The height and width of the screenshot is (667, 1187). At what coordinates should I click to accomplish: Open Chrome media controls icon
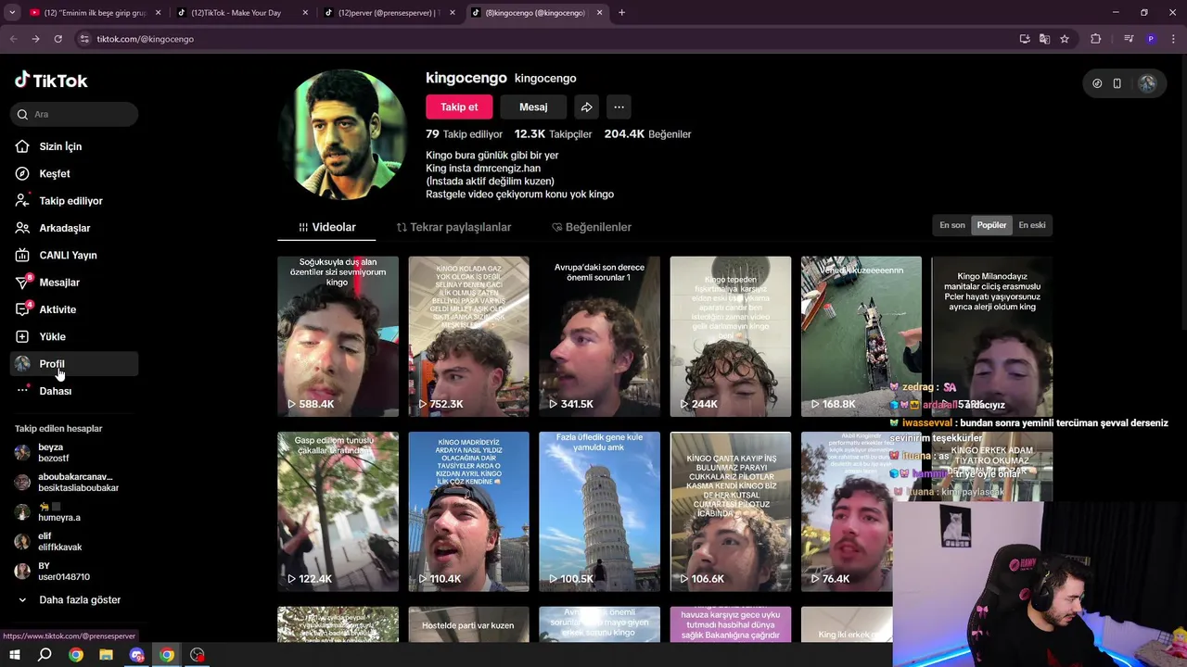coord(1129,39)
